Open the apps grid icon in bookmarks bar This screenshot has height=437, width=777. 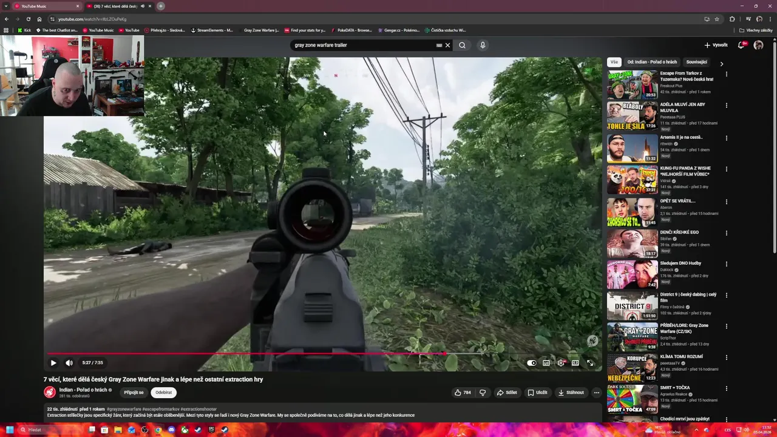tap(6, 30)
